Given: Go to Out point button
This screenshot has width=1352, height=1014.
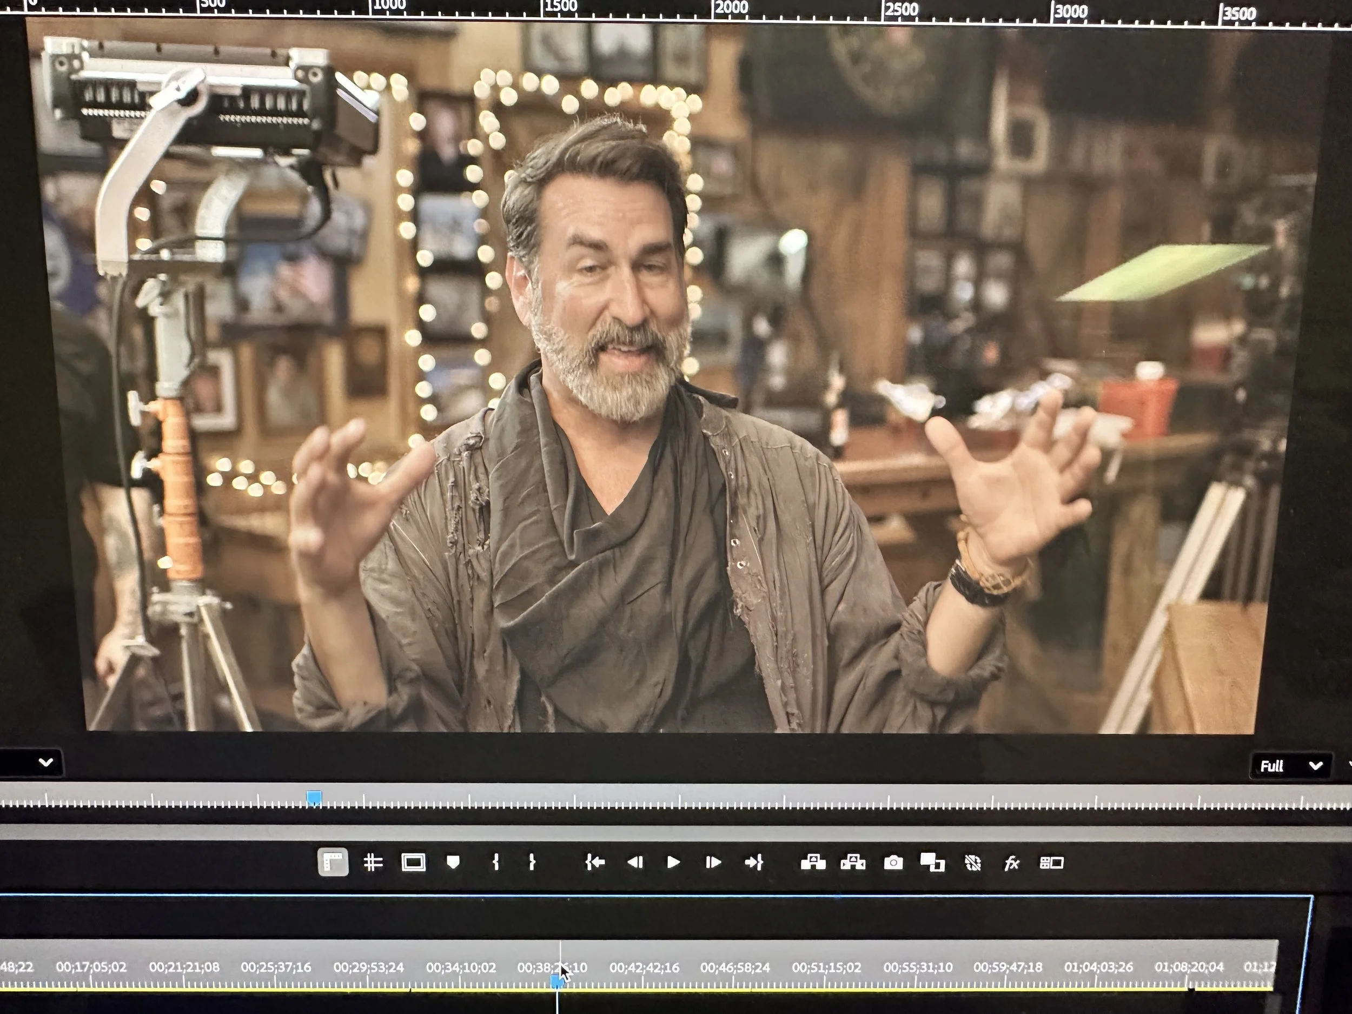Looking at the screenshot, I should (x=754, y=862).
